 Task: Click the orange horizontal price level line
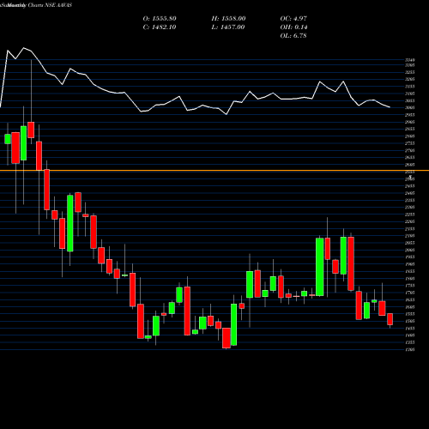214,171
